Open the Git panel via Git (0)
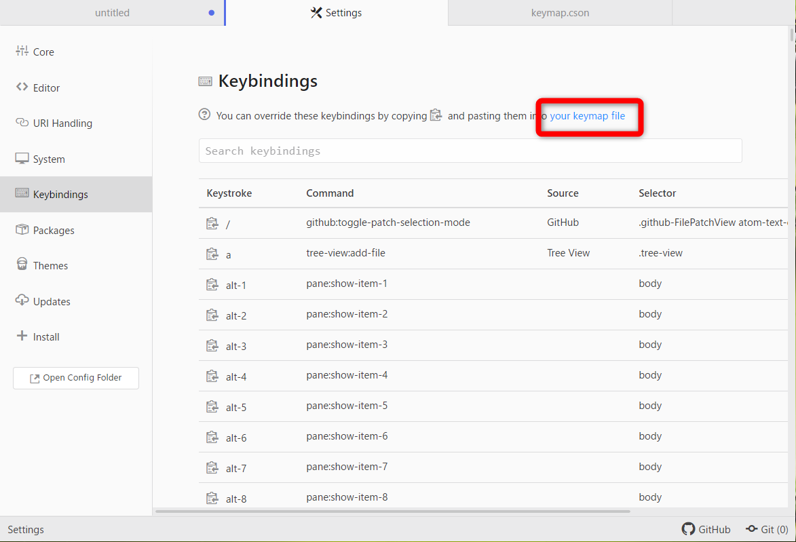 767,529
